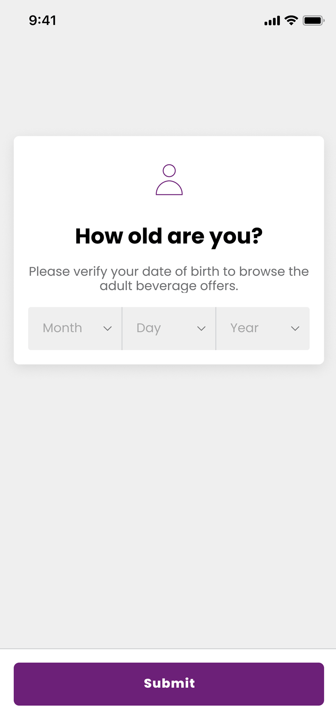Tap the 9:41 clock in status bar
Image resolution: width=336 pixels, height=727 pixels.
point(42,20)
